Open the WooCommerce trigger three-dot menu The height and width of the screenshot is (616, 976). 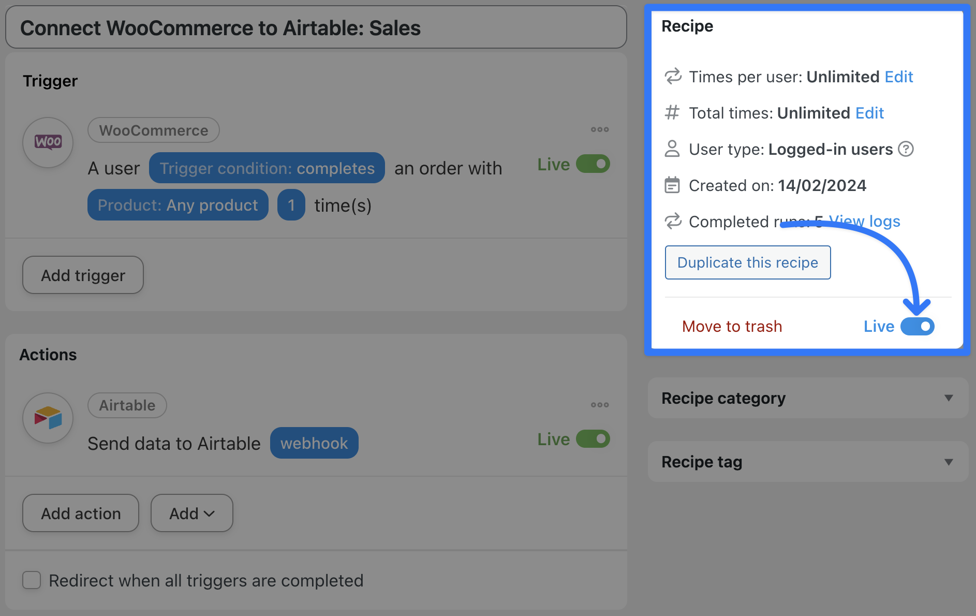(600, 129)
